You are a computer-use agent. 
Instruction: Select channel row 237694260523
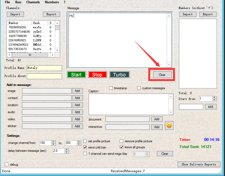click(31, 45)
